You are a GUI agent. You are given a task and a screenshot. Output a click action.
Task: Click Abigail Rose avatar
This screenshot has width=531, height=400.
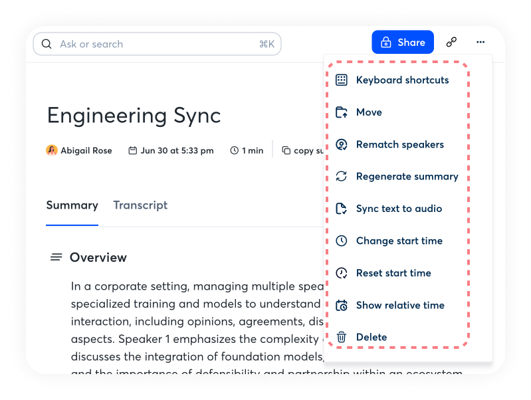tap(51, 150)
